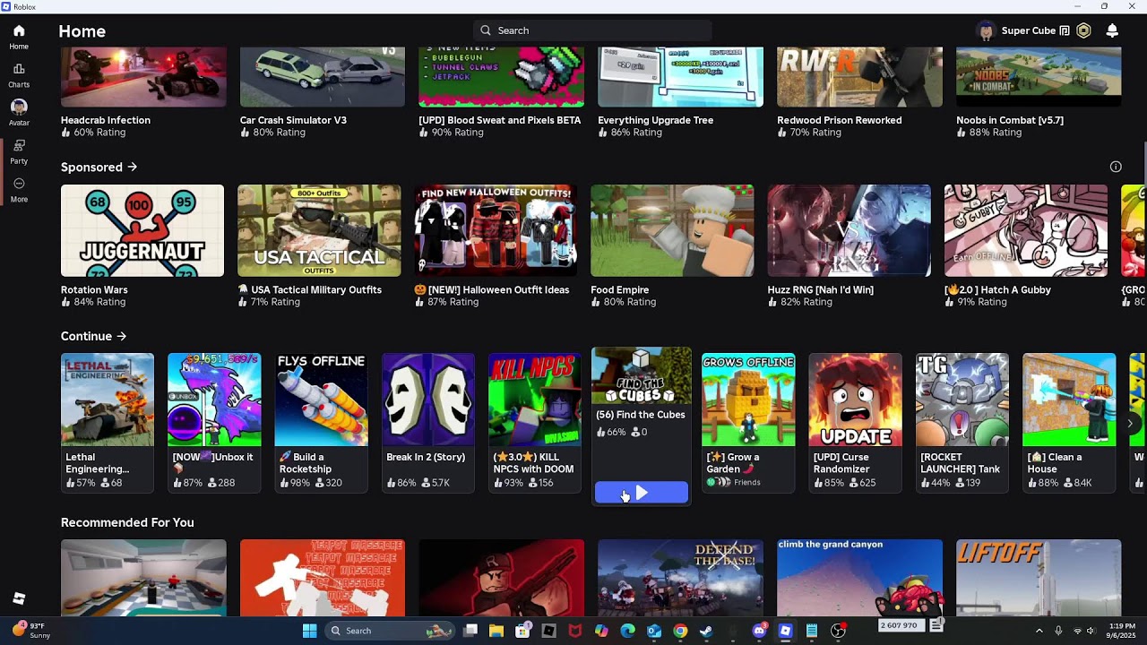The image size is (1147, 645).
Task: Open Defend The Base recommended thumbnail
Action: pyautogui.click(x=680, y=578)
